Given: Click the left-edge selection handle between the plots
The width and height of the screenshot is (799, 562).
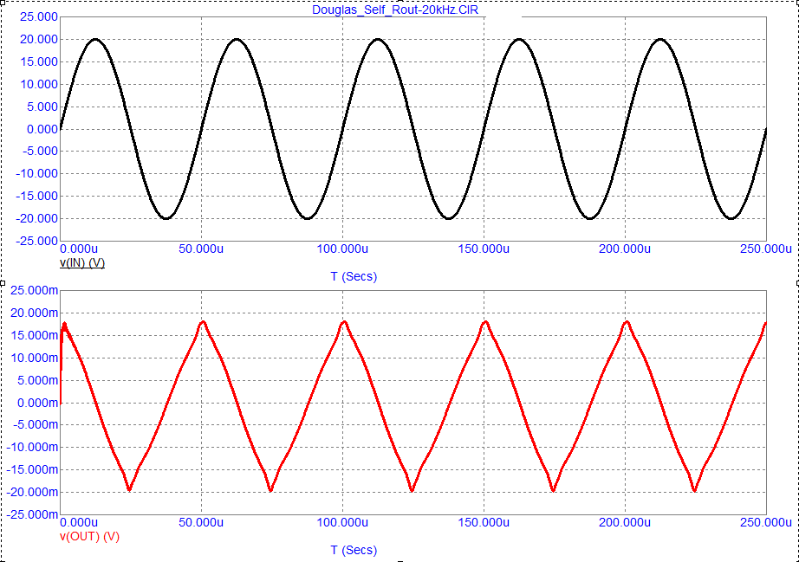Looking at the screenshot, I should [x=3, y=283].
